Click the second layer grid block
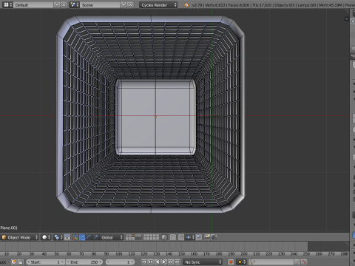This screenshot has width=355, height=266. 151,237
